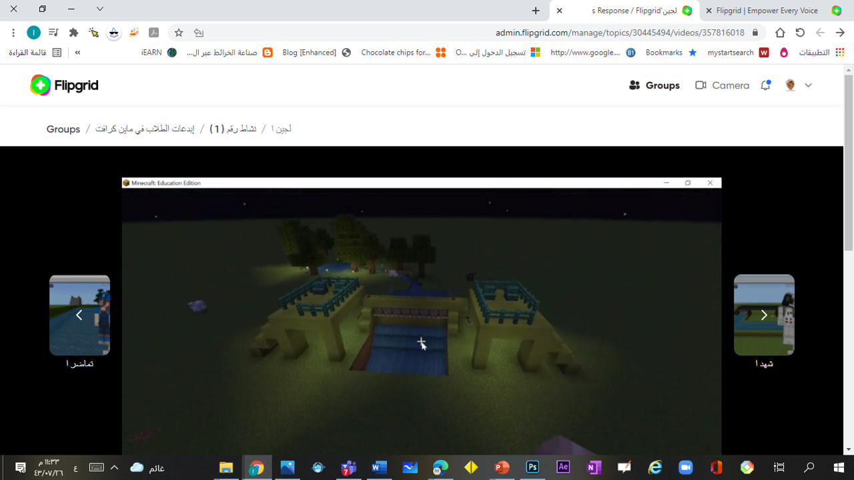Open Microsoft Teams from the taskbar
This screenshot has width=854, height=480.
tap(348, 467)
